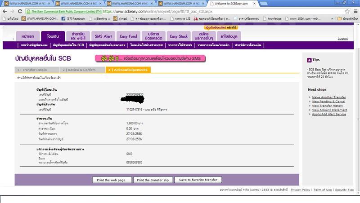Click Save to favorite transfer button
This screenshot has height=203, width=360.
pyautogui.click(x=198, y=180)
